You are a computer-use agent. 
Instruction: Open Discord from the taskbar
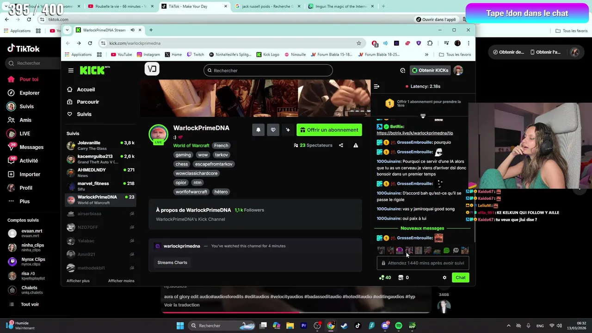(x=385, y=326)
